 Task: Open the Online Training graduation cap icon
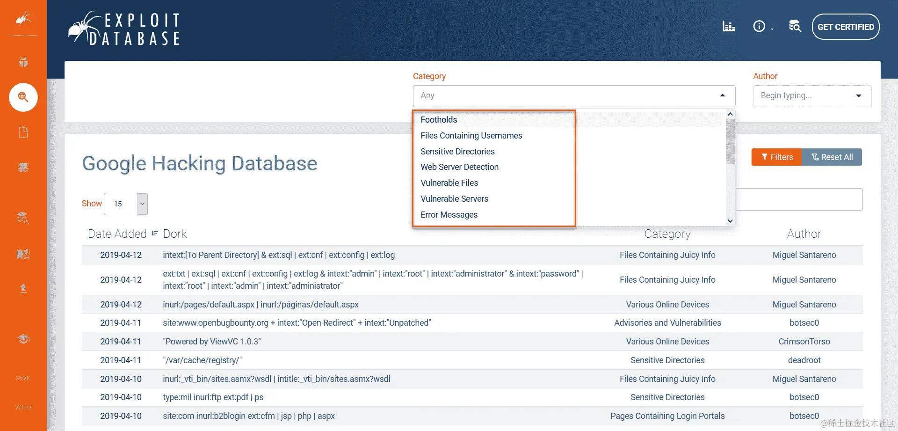click(23, 339)
